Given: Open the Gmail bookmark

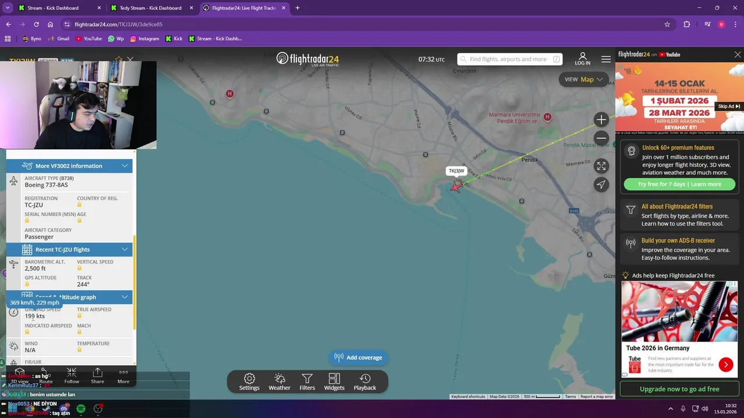Looking at the screenshot, I should [59, 39].
